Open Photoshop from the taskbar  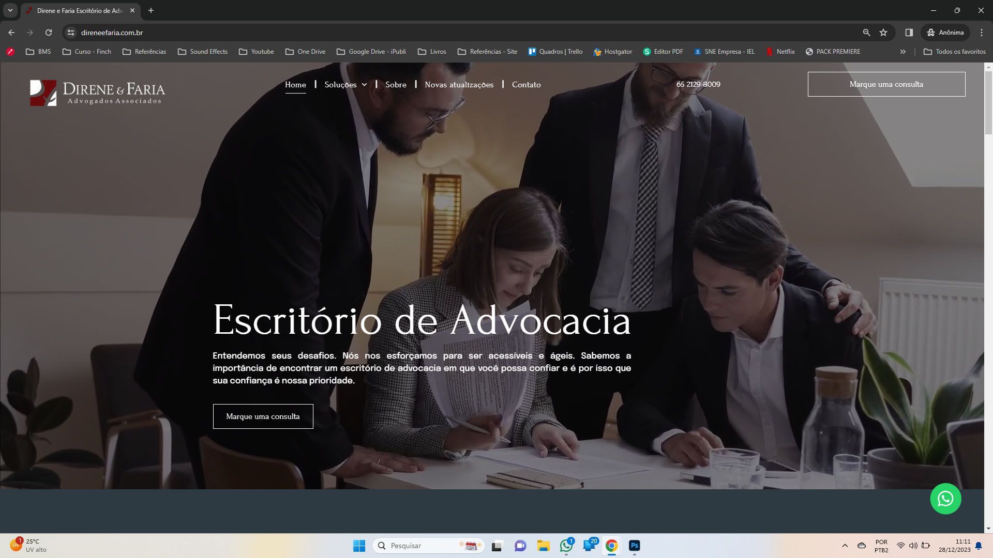click(x=634, y=546)
